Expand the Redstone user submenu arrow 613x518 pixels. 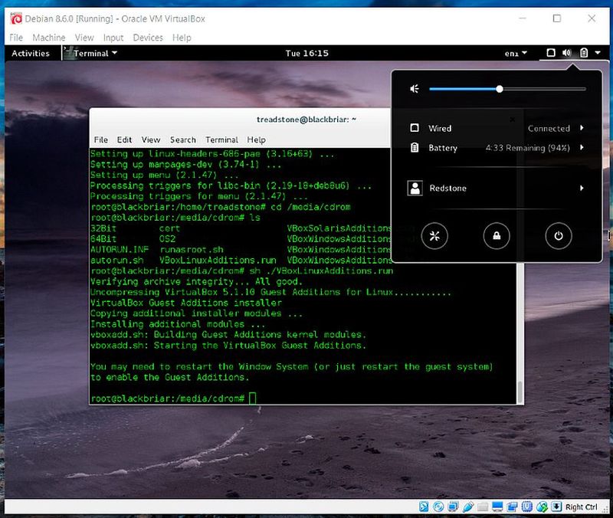click(582, 188)
